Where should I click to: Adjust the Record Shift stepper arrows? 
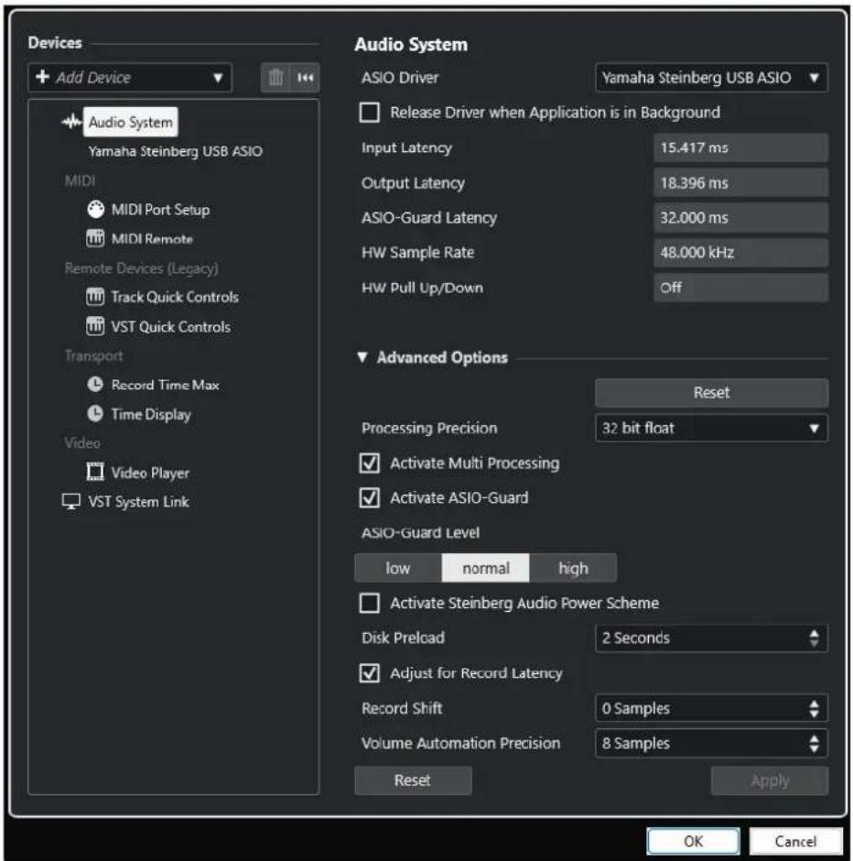(x=814, y=708)
